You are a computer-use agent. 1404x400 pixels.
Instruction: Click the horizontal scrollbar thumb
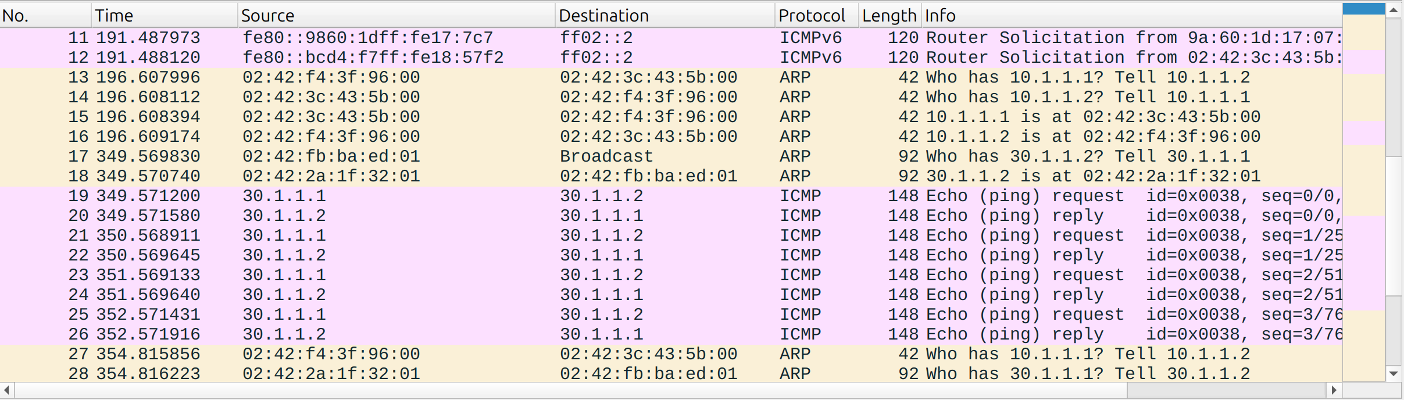[570, 390]
